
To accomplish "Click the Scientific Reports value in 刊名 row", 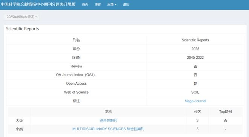I will point(195,40).
